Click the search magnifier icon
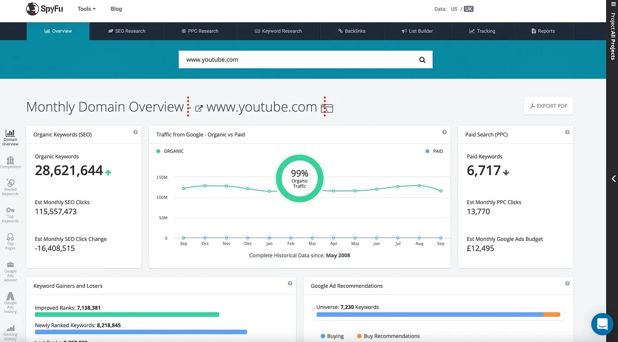This screenshot has width=618, height=342. pos(422,60)
